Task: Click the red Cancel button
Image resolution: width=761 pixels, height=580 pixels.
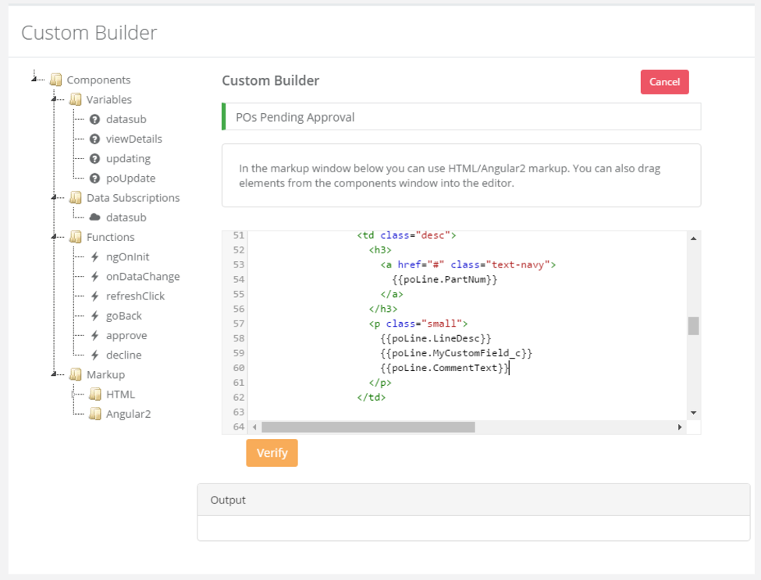Action: (x=664, y=82)
